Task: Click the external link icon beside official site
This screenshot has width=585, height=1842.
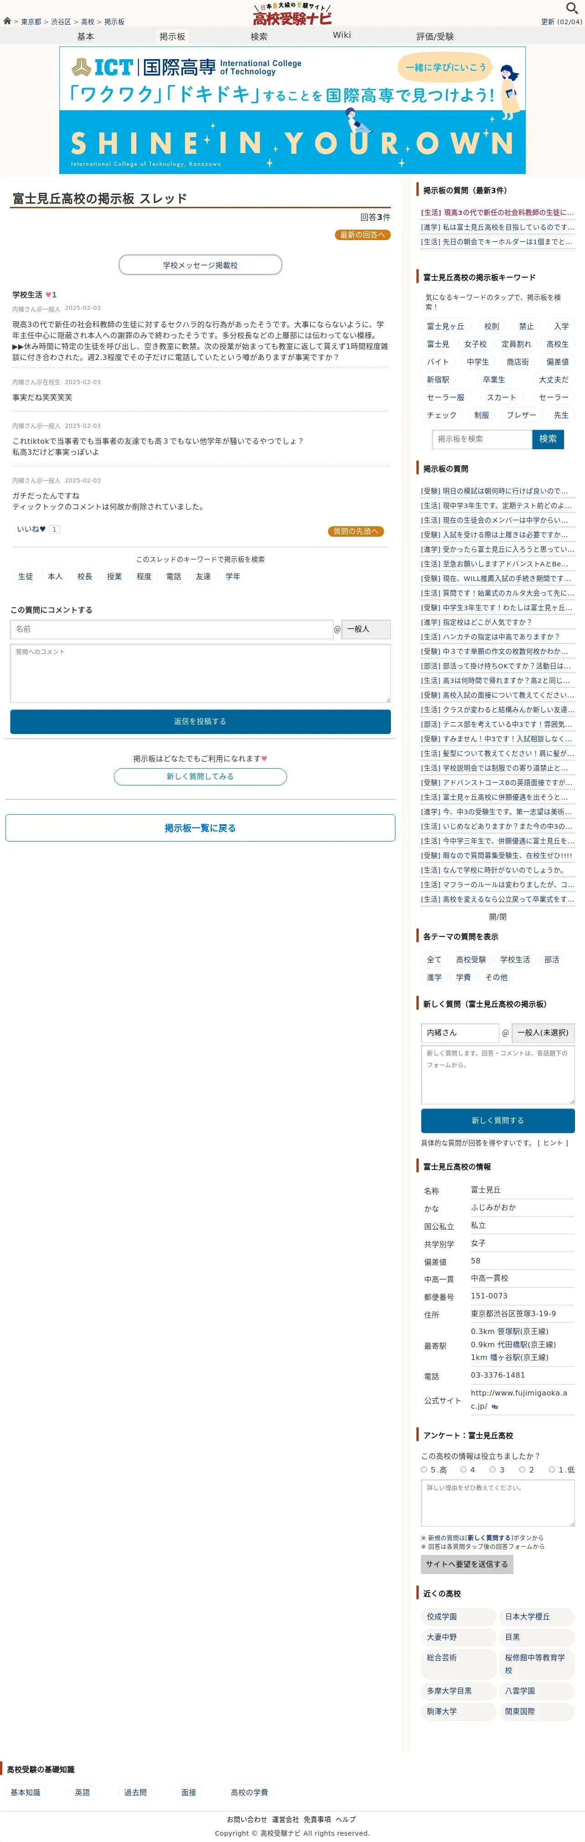Action: [495, 1406]
